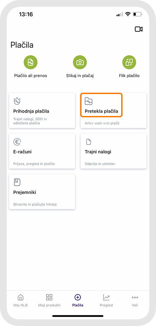The width and height of the screenshot is (156, 326).
Task: Tap the Trajni nalogi title
Action: tap(98, 152)
